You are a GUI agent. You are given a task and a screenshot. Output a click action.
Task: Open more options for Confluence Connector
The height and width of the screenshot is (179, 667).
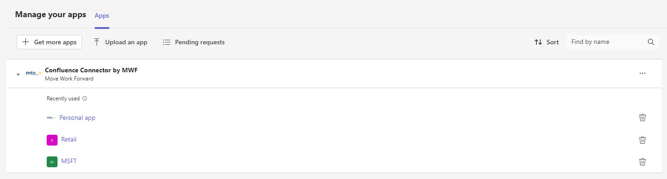point(642,73)
